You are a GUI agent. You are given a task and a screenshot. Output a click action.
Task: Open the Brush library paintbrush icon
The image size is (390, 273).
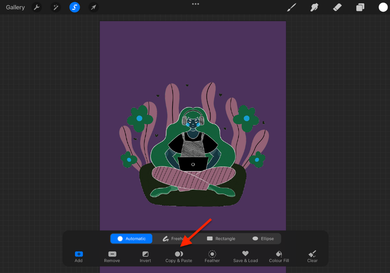tap(291, 7)
